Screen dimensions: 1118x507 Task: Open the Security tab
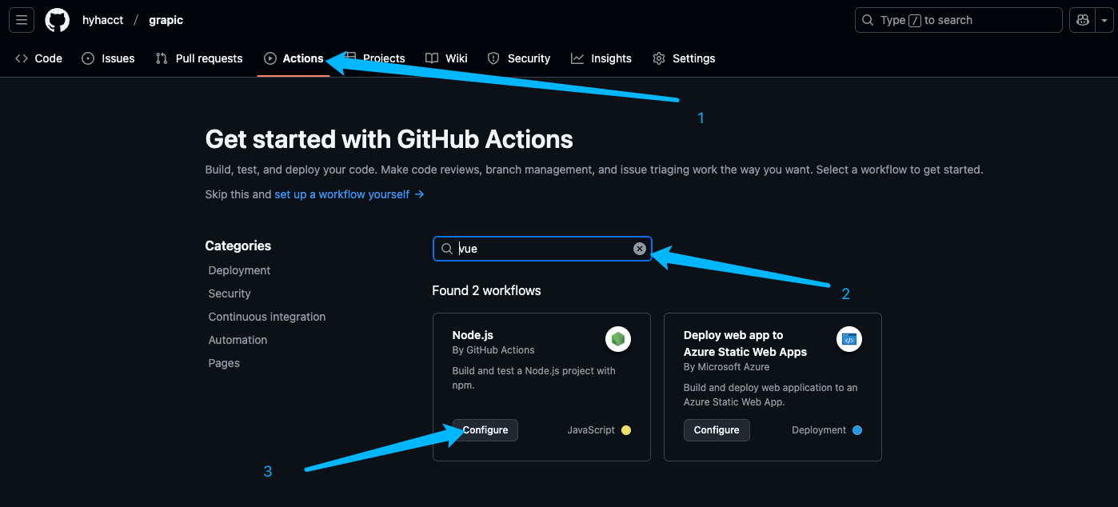pos(519,58)
